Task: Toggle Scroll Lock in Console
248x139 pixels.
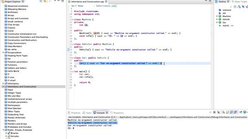Action: (227, 112)
